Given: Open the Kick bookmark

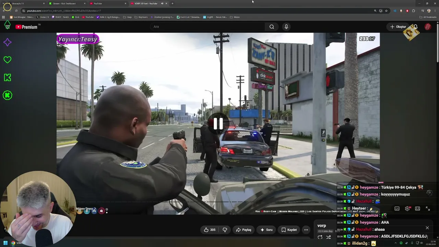Looking at the screenshot, I should (75, 17).
